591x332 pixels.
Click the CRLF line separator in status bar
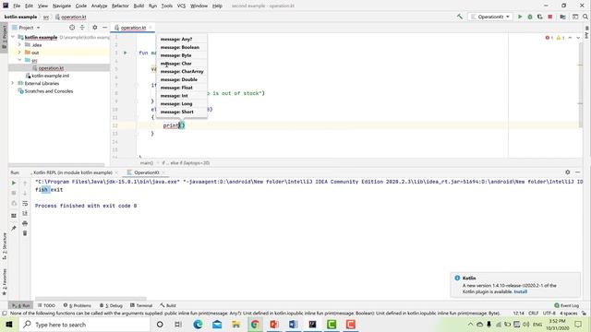pyautogui.click(x=533, y=314)
